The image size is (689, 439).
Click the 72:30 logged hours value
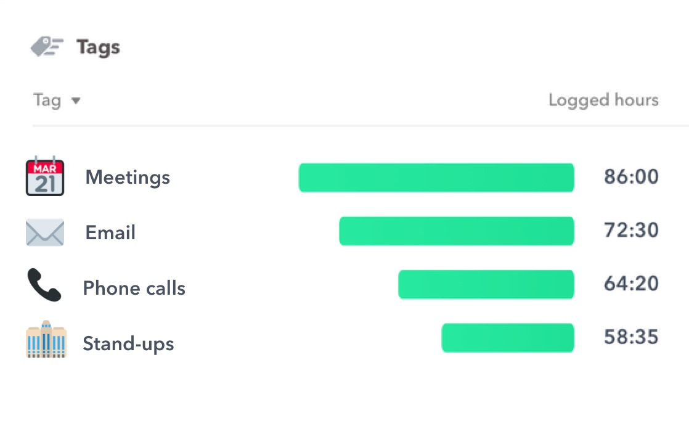pos(631,231)
